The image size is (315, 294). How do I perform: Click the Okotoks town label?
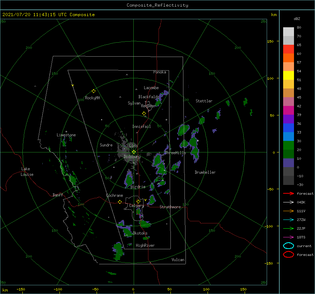tap(140, 233)
